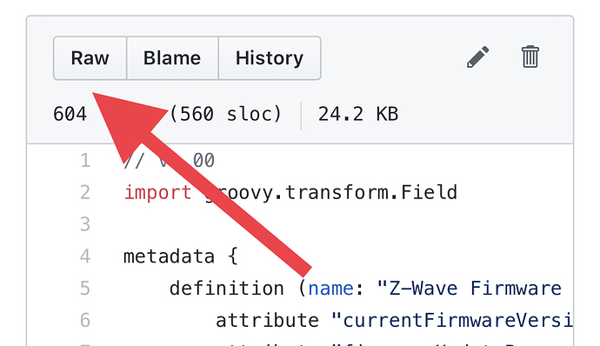This screenshot has width=600, height=346.
Task: Click the word definition on line 5
Action: coord(227,289)
